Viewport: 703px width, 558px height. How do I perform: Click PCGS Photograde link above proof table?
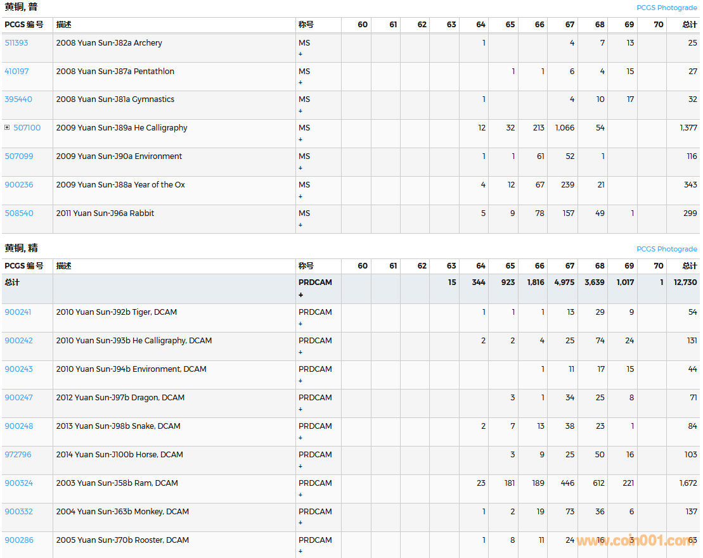click(x=666, y=249)
